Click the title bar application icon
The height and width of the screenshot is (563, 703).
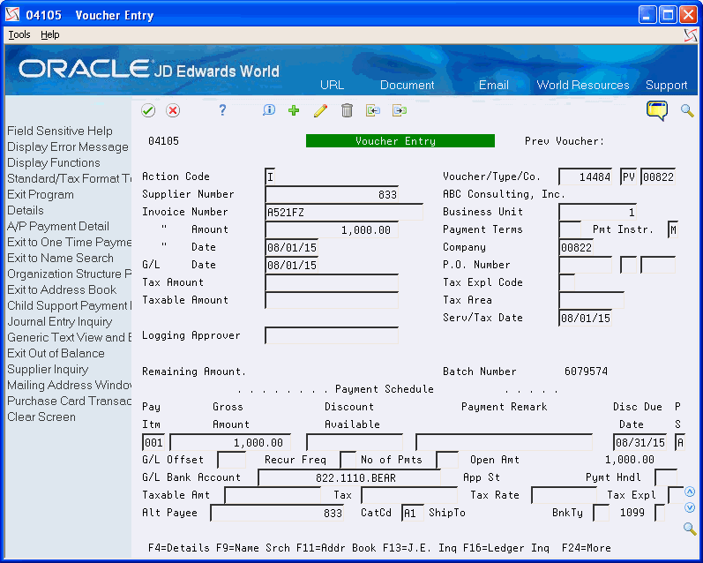pyautogui.click(x=12, y=15)
